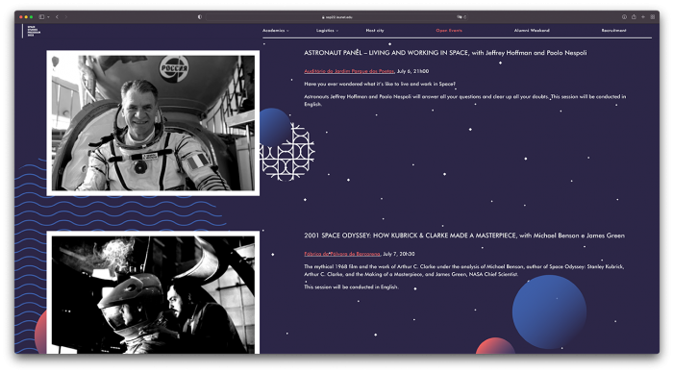This screenshot has width=673, height=373.
Task: Click the Astronaut Panel event heading
Action: 445,53
